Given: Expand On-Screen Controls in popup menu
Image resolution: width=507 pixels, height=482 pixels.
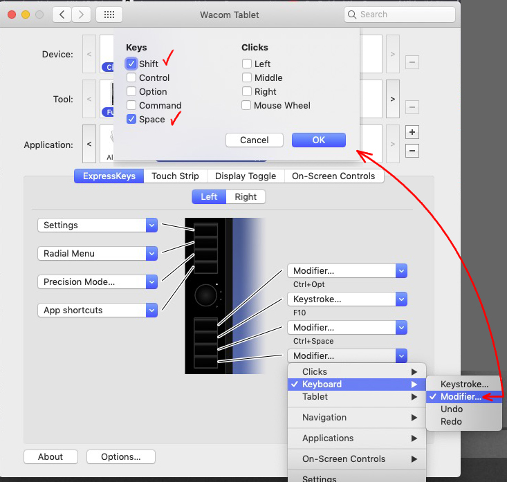Looking at the screenshot, I should coord(357,458).
